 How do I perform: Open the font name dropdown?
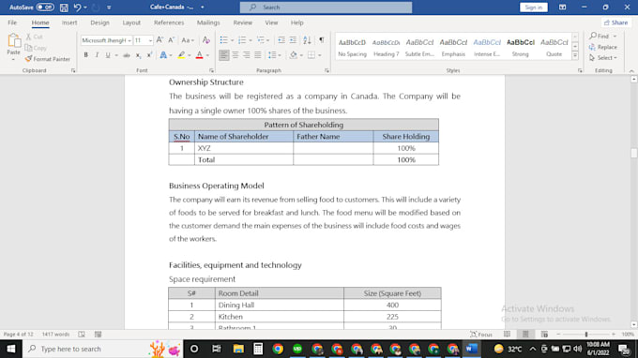click(x=129, y=40)
